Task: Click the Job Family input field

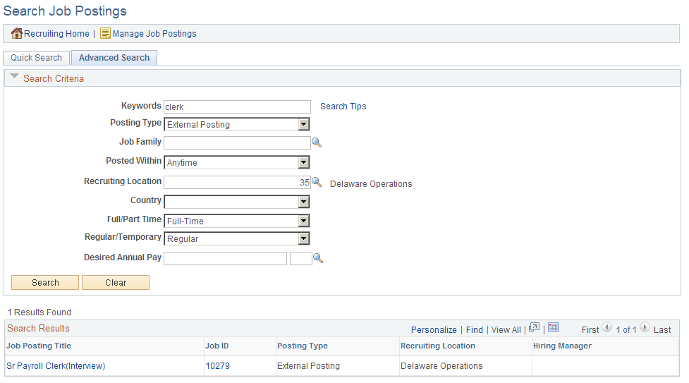Action: [237, 142]
